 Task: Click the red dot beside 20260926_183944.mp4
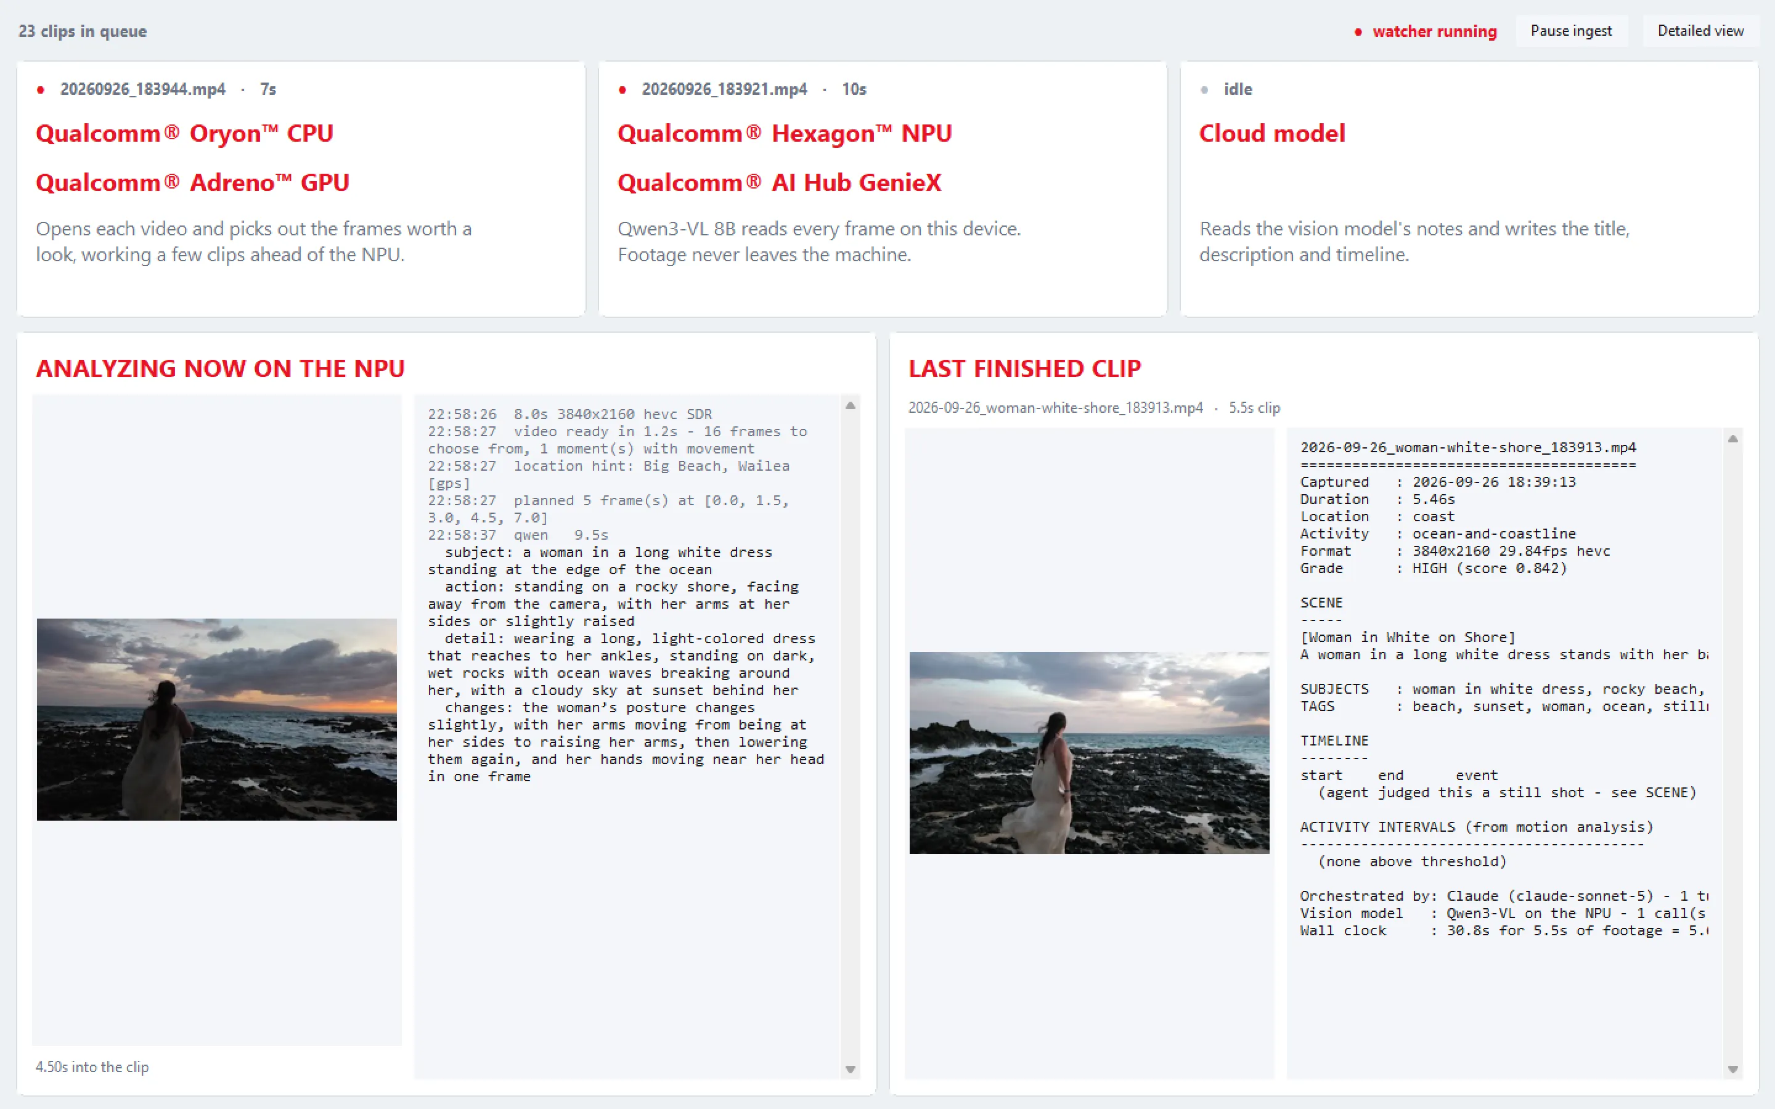(41, 89)
